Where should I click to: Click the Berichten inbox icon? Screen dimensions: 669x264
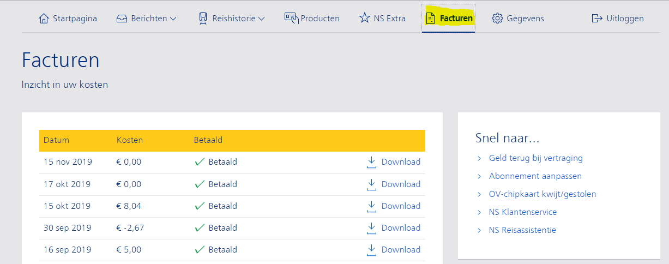pyautogui.click(x=122, y=19)
